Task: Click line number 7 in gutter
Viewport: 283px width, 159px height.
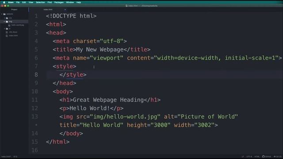Action: point(36,66)
